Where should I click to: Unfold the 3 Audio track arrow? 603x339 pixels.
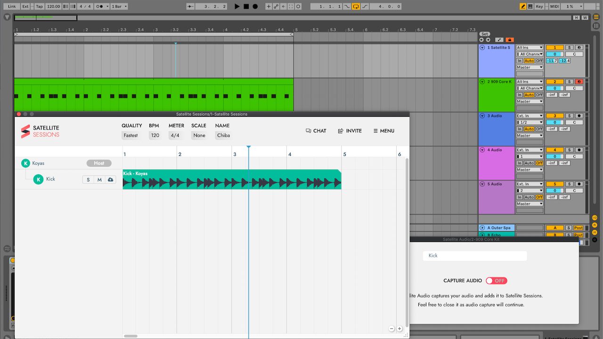[x=482, y=116]
